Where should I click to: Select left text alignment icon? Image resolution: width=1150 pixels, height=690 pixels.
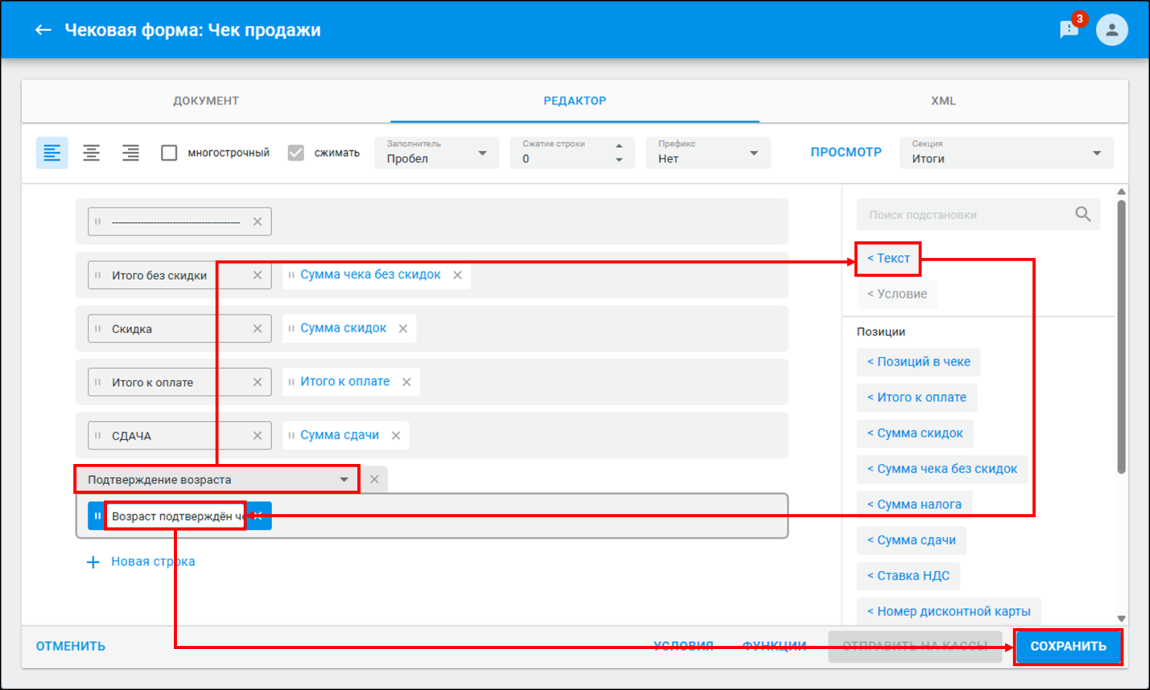click(x=52, y=153)
